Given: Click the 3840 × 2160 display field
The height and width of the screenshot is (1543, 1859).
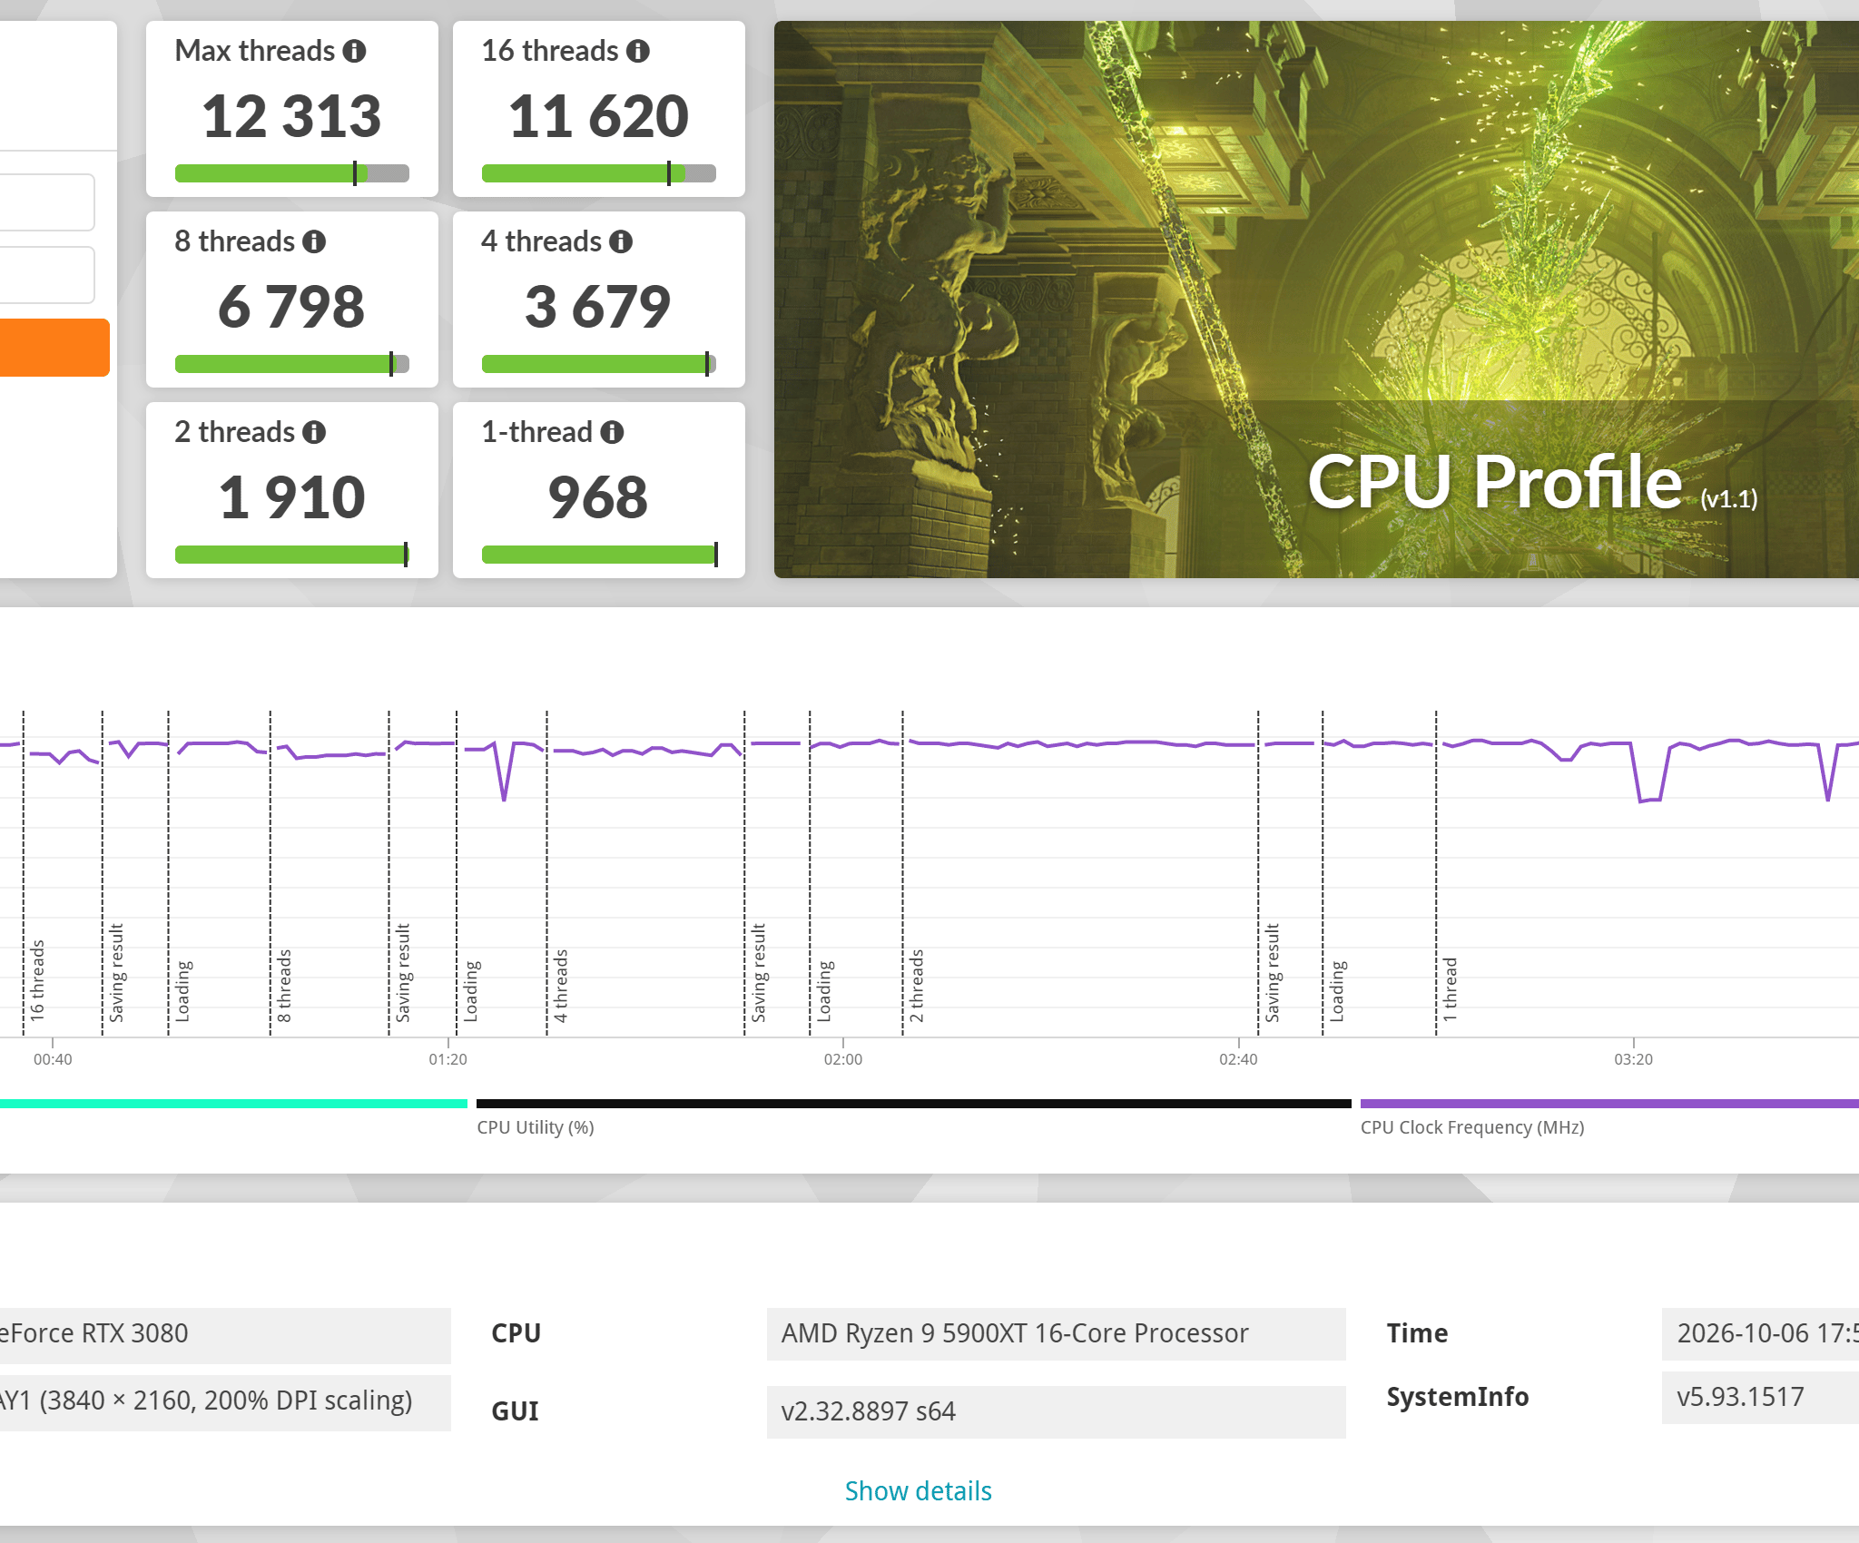Looking at the screenshot, I should pyautogui.click(x=225, y=1402).
